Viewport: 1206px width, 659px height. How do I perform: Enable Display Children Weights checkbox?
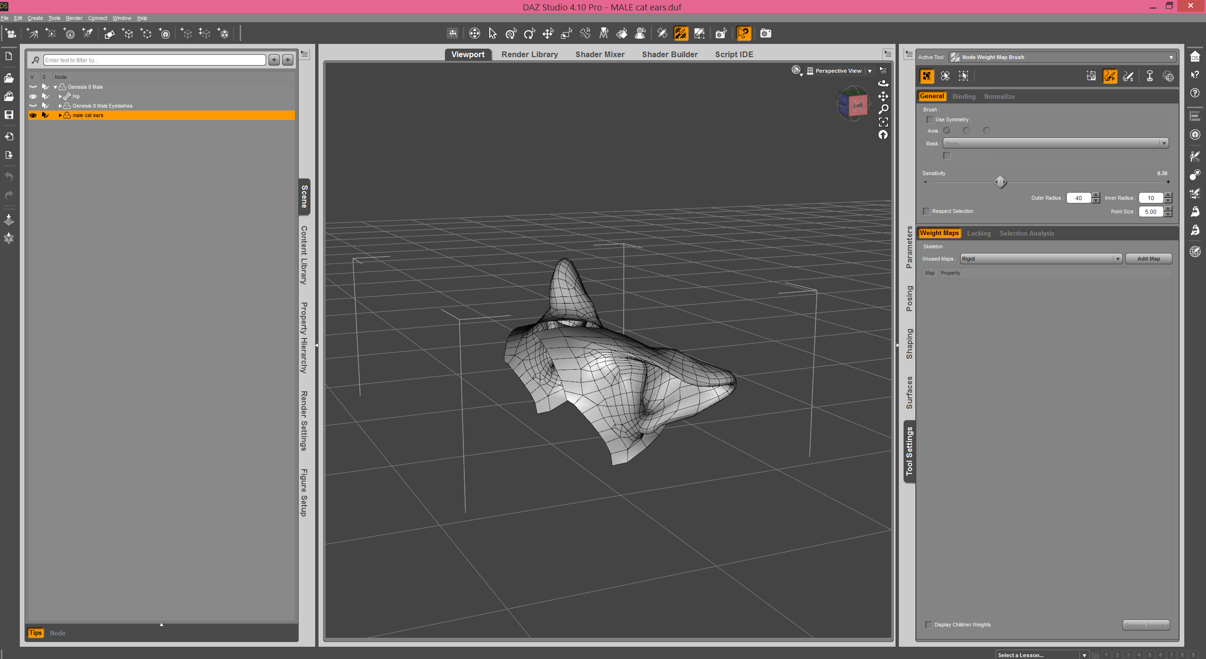coord(929,625)
